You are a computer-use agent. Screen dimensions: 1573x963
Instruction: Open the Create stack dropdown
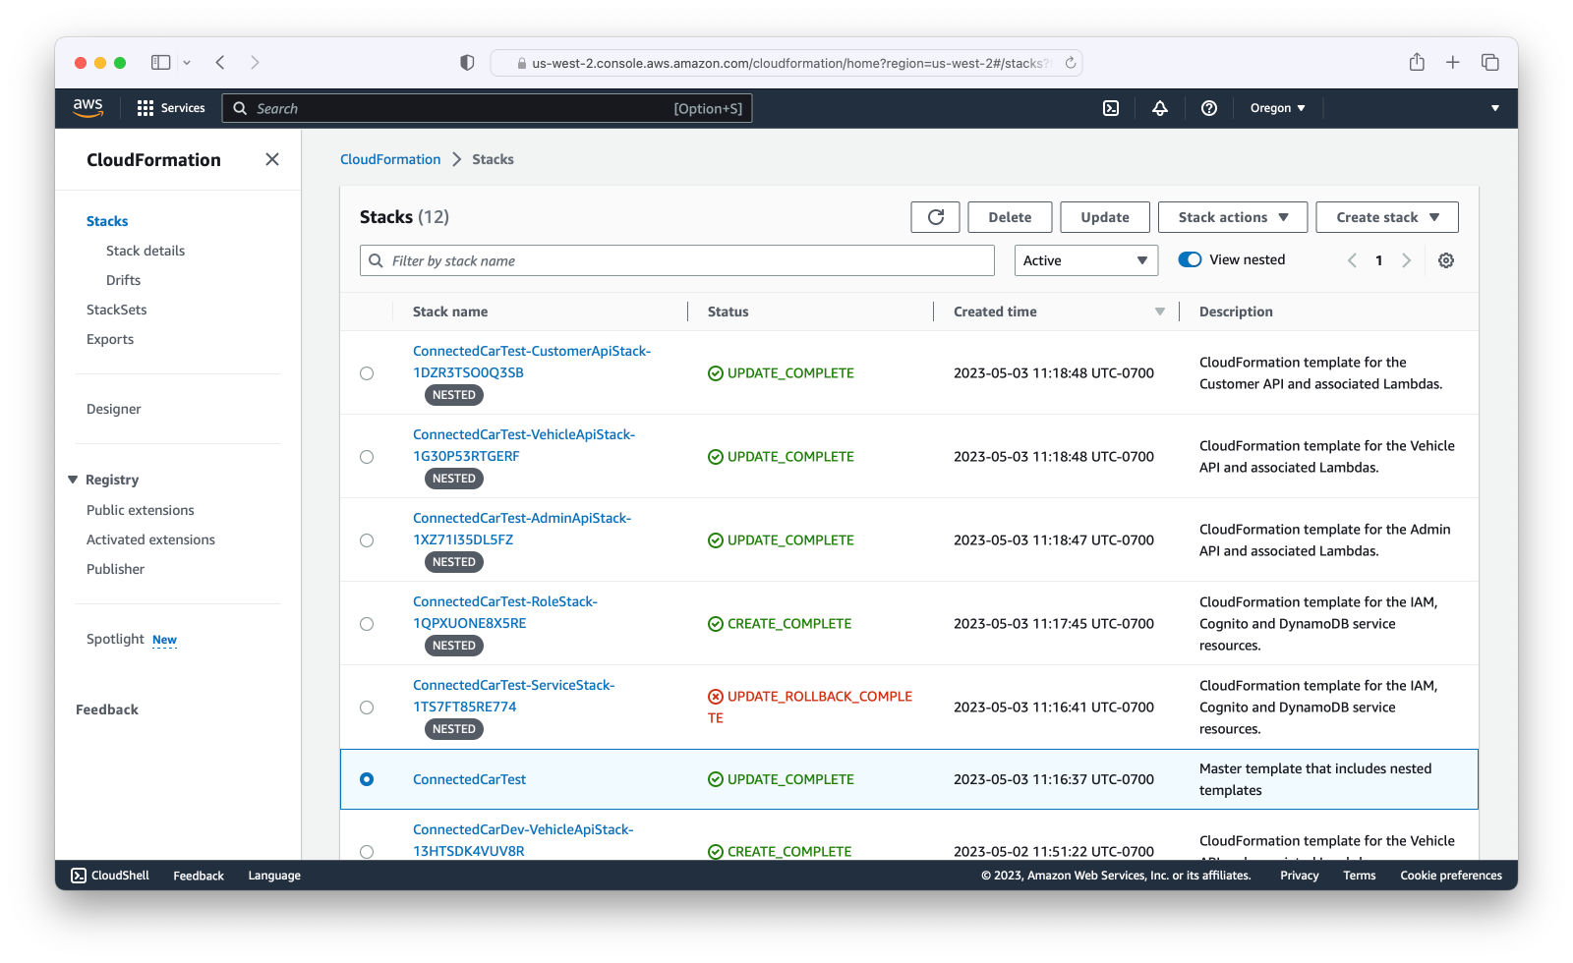(x=1387, y=217)
